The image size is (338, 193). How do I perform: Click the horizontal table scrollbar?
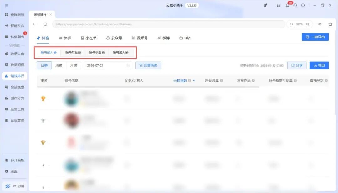pos(148,87)
